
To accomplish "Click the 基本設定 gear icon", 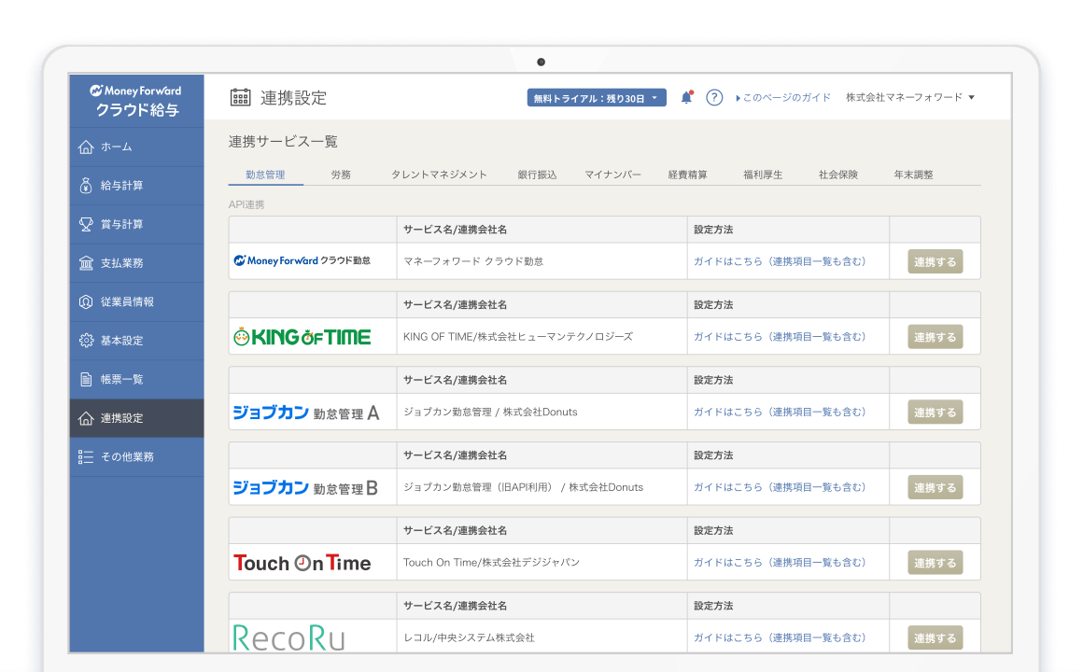I will tap(86, 341).
